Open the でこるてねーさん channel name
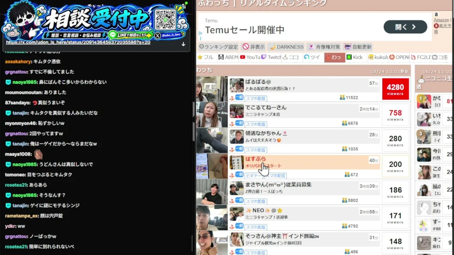 pos(266,108)
